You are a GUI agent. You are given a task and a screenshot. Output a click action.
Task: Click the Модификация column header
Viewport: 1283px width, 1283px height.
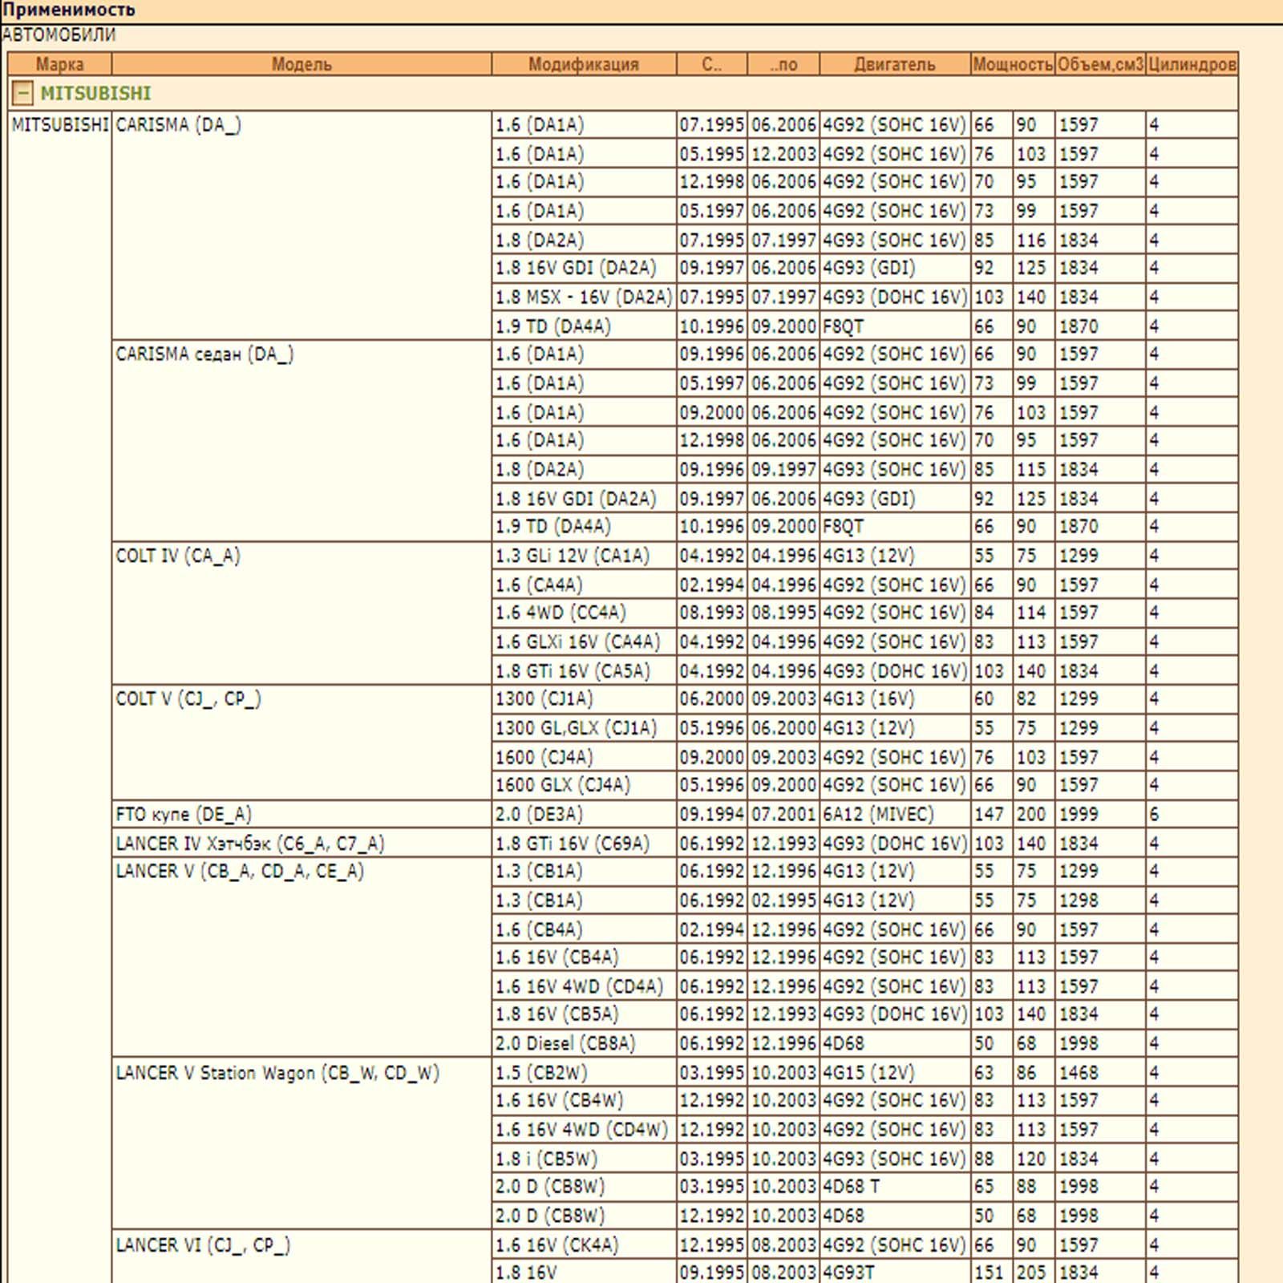tap(584, 64)
